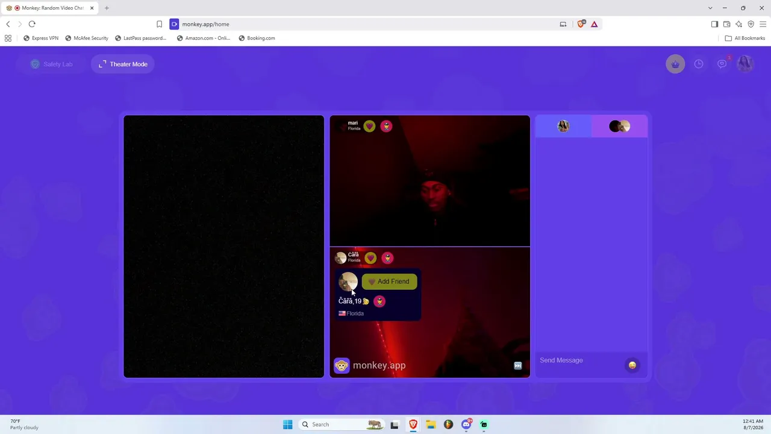Screen dimensions: 771x434
Task: Open Leo AI assistant icon
Action: tap(738, 24)
